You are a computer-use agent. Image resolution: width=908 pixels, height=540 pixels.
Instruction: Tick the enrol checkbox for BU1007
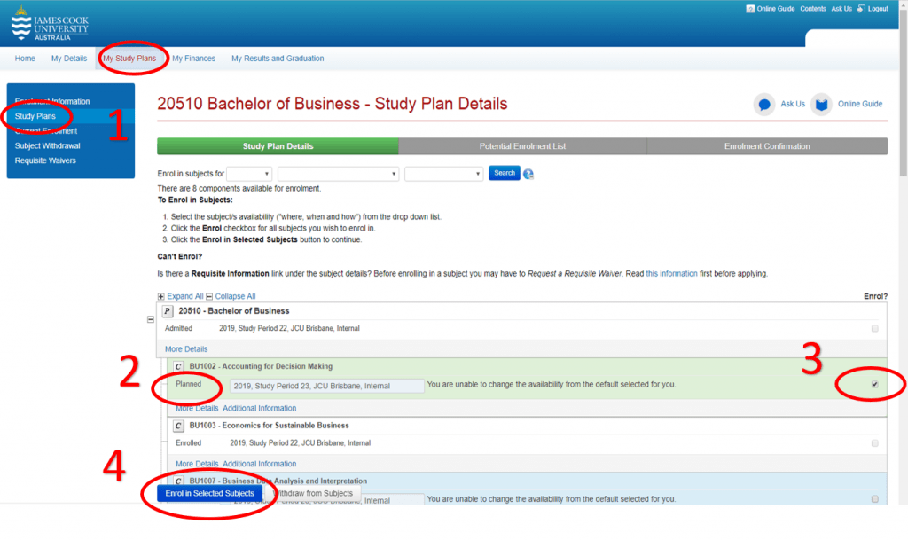click(874, 499)
